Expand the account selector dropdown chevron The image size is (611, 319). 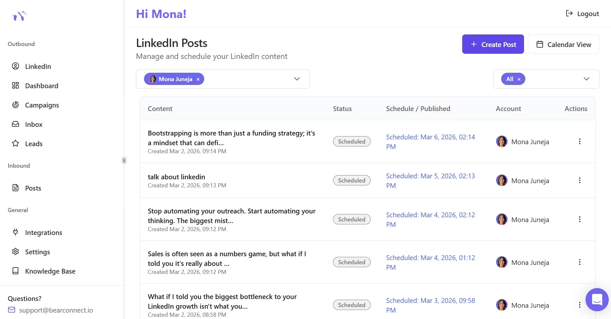point(297,79)
